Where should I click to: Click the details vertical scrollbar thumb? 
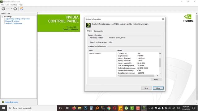pyautogui.click(x=160, y=63)
